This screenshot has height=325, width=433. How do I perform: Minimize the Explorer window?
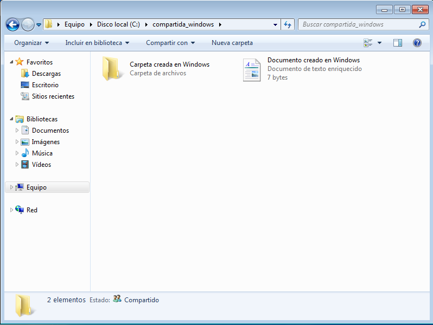click(x=384, y=10)
